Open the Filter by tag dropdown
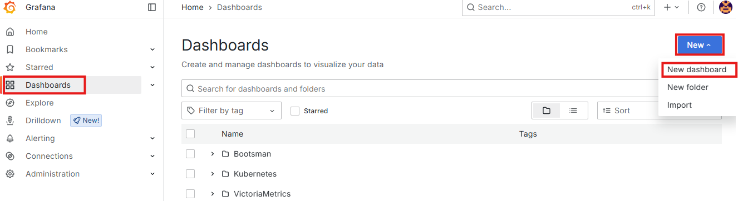 232,110
